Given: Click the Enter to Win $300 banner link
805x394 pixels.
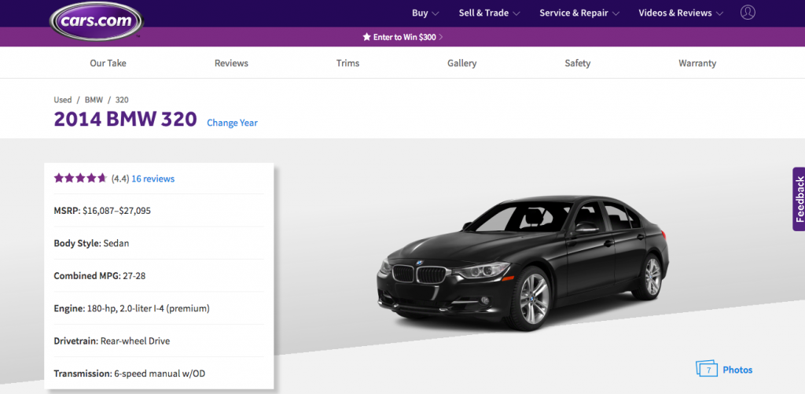Looking at the screenshot, I should [405, 37].
